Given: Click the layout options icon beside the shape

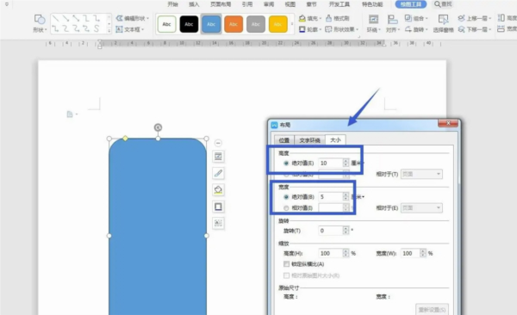Looking at the screenshot, I should tap(218, 156).
